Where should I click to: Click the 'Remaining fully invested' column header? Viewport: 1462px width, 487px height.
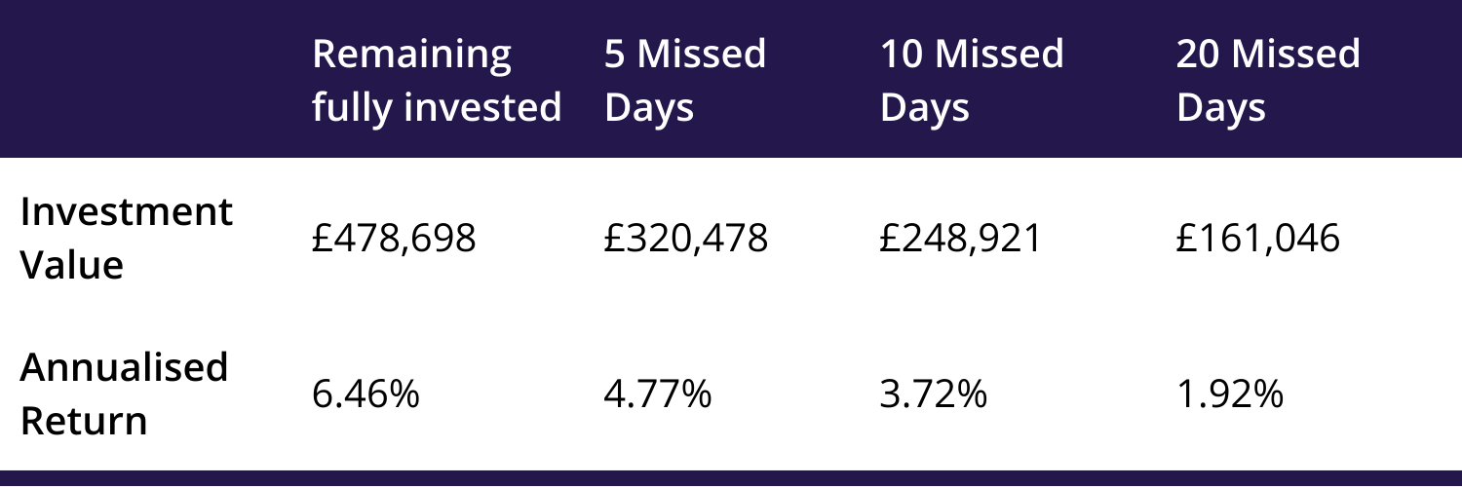437,81
